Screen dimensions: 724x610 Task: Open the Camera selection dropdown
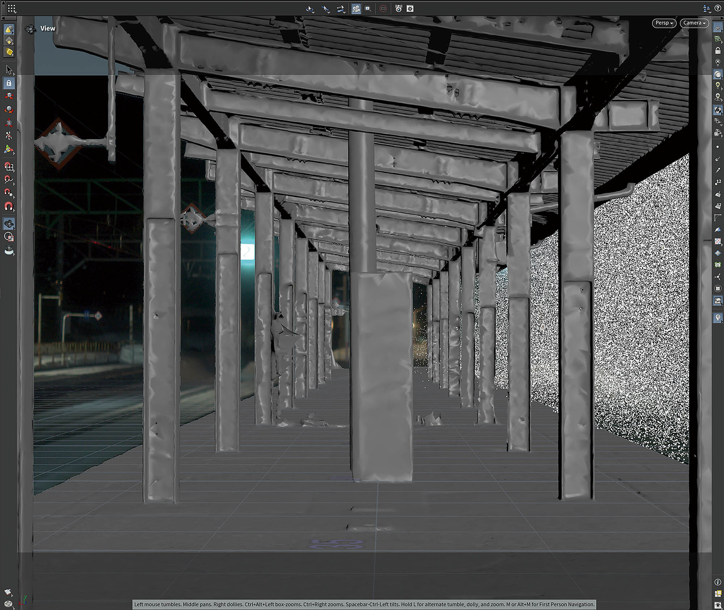pos(694,23)
